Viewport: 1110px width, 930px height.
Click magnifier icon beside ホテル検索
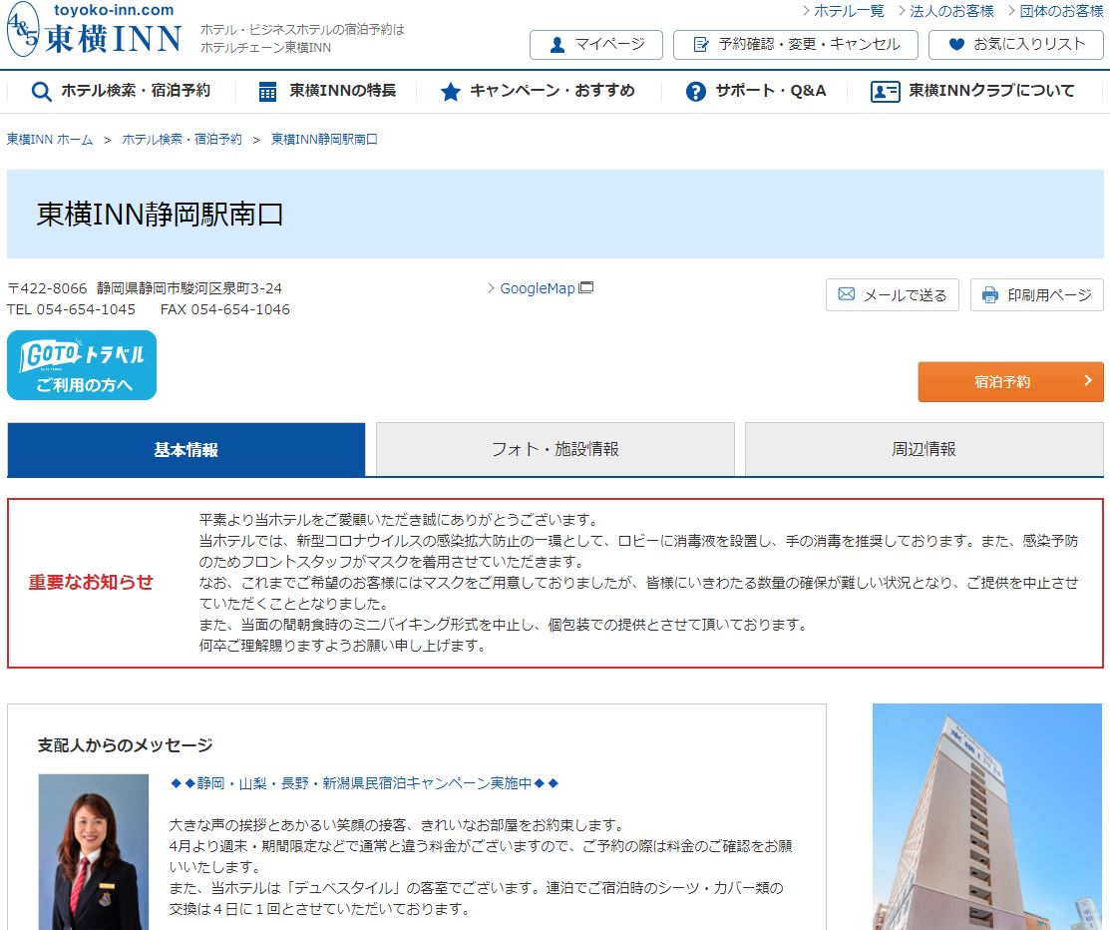point(42,92)
